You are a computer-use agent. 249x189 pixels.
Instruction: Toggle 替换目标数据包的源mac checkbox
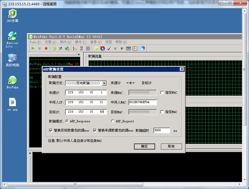pyautogui.click(x=51, y=130)
